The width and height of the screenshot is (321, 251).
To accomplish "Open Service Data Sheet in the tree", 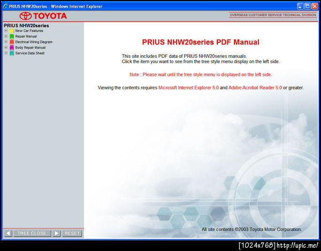I will (x=30, y=53).
